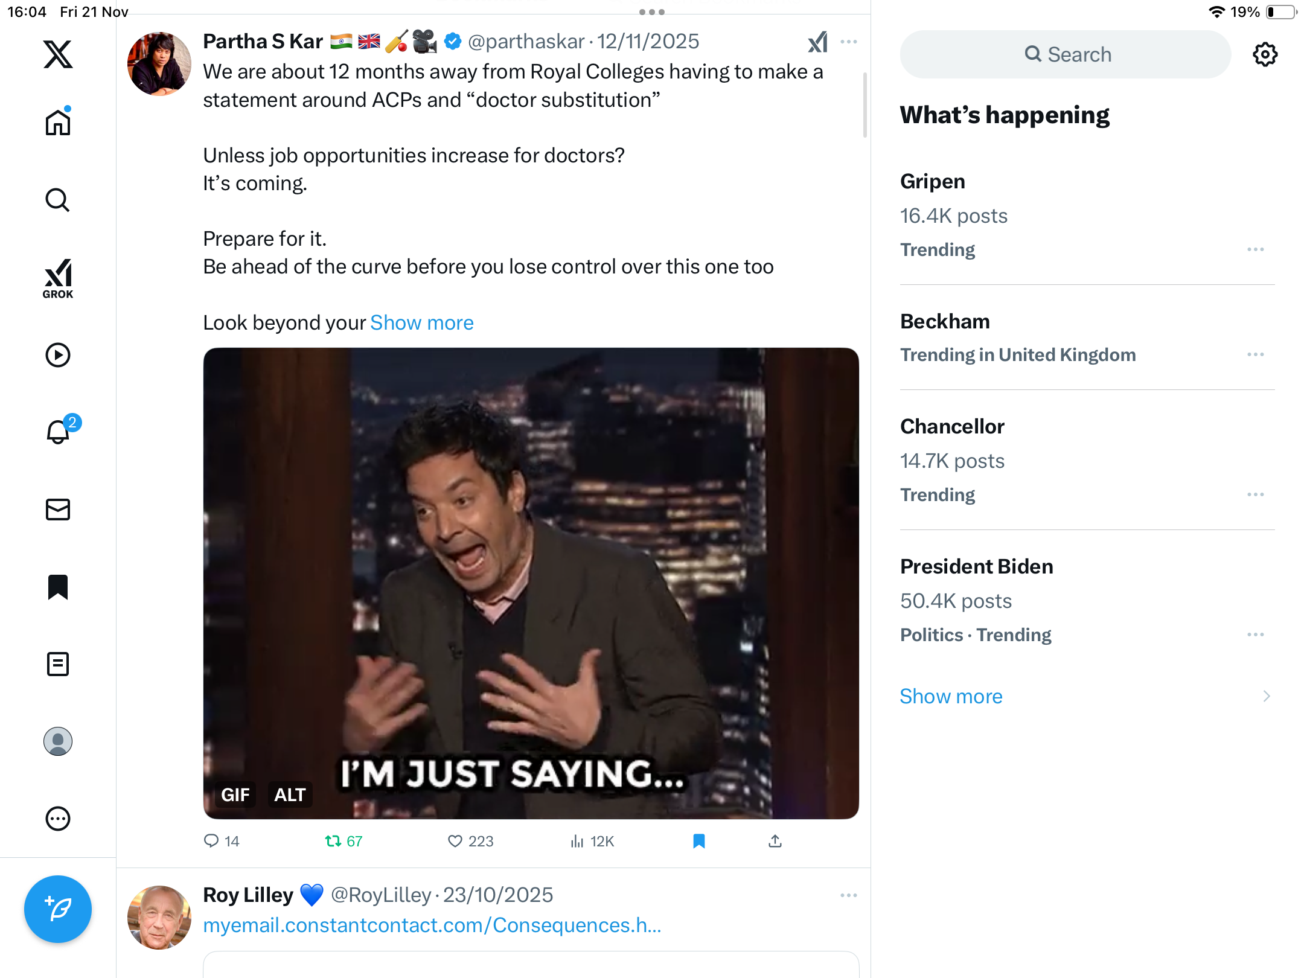Image resolution: width=1304 pixels, height=978 pixels.
Task: Click the Search input field
Action: (1066, 54)
